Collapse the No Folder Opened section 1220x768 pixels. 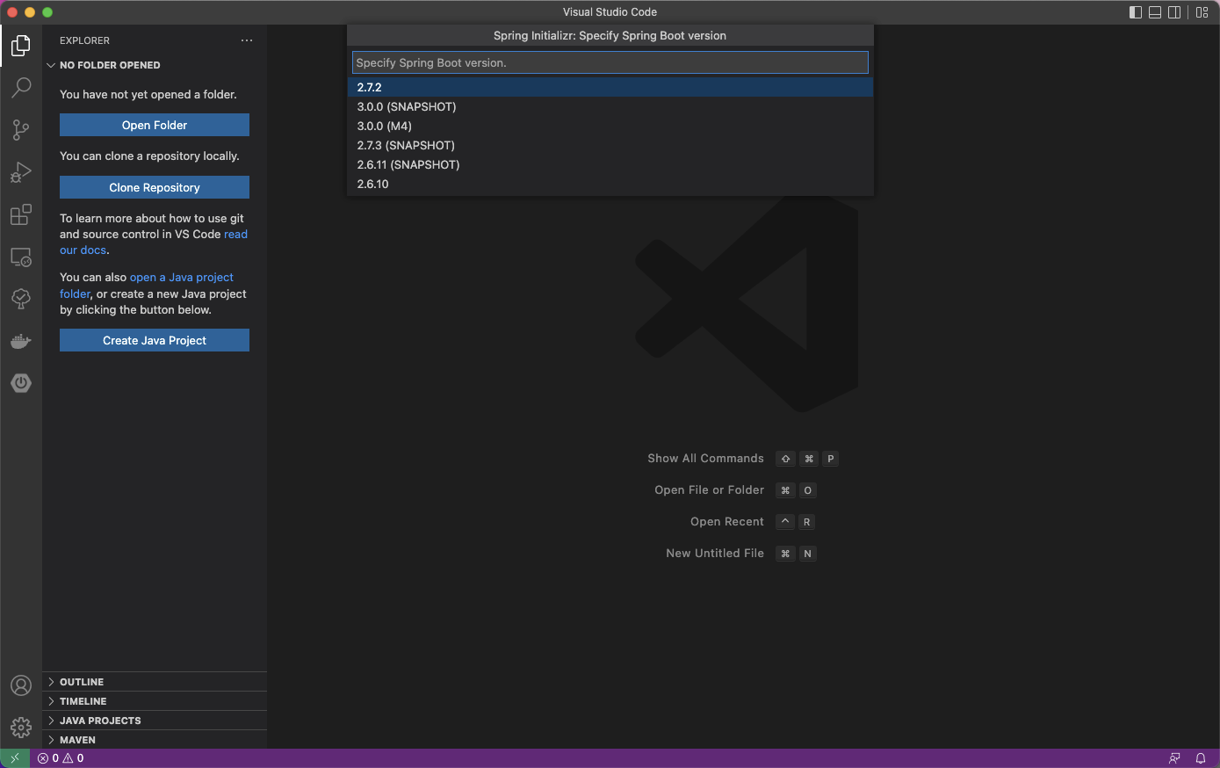tap(155, 65)
